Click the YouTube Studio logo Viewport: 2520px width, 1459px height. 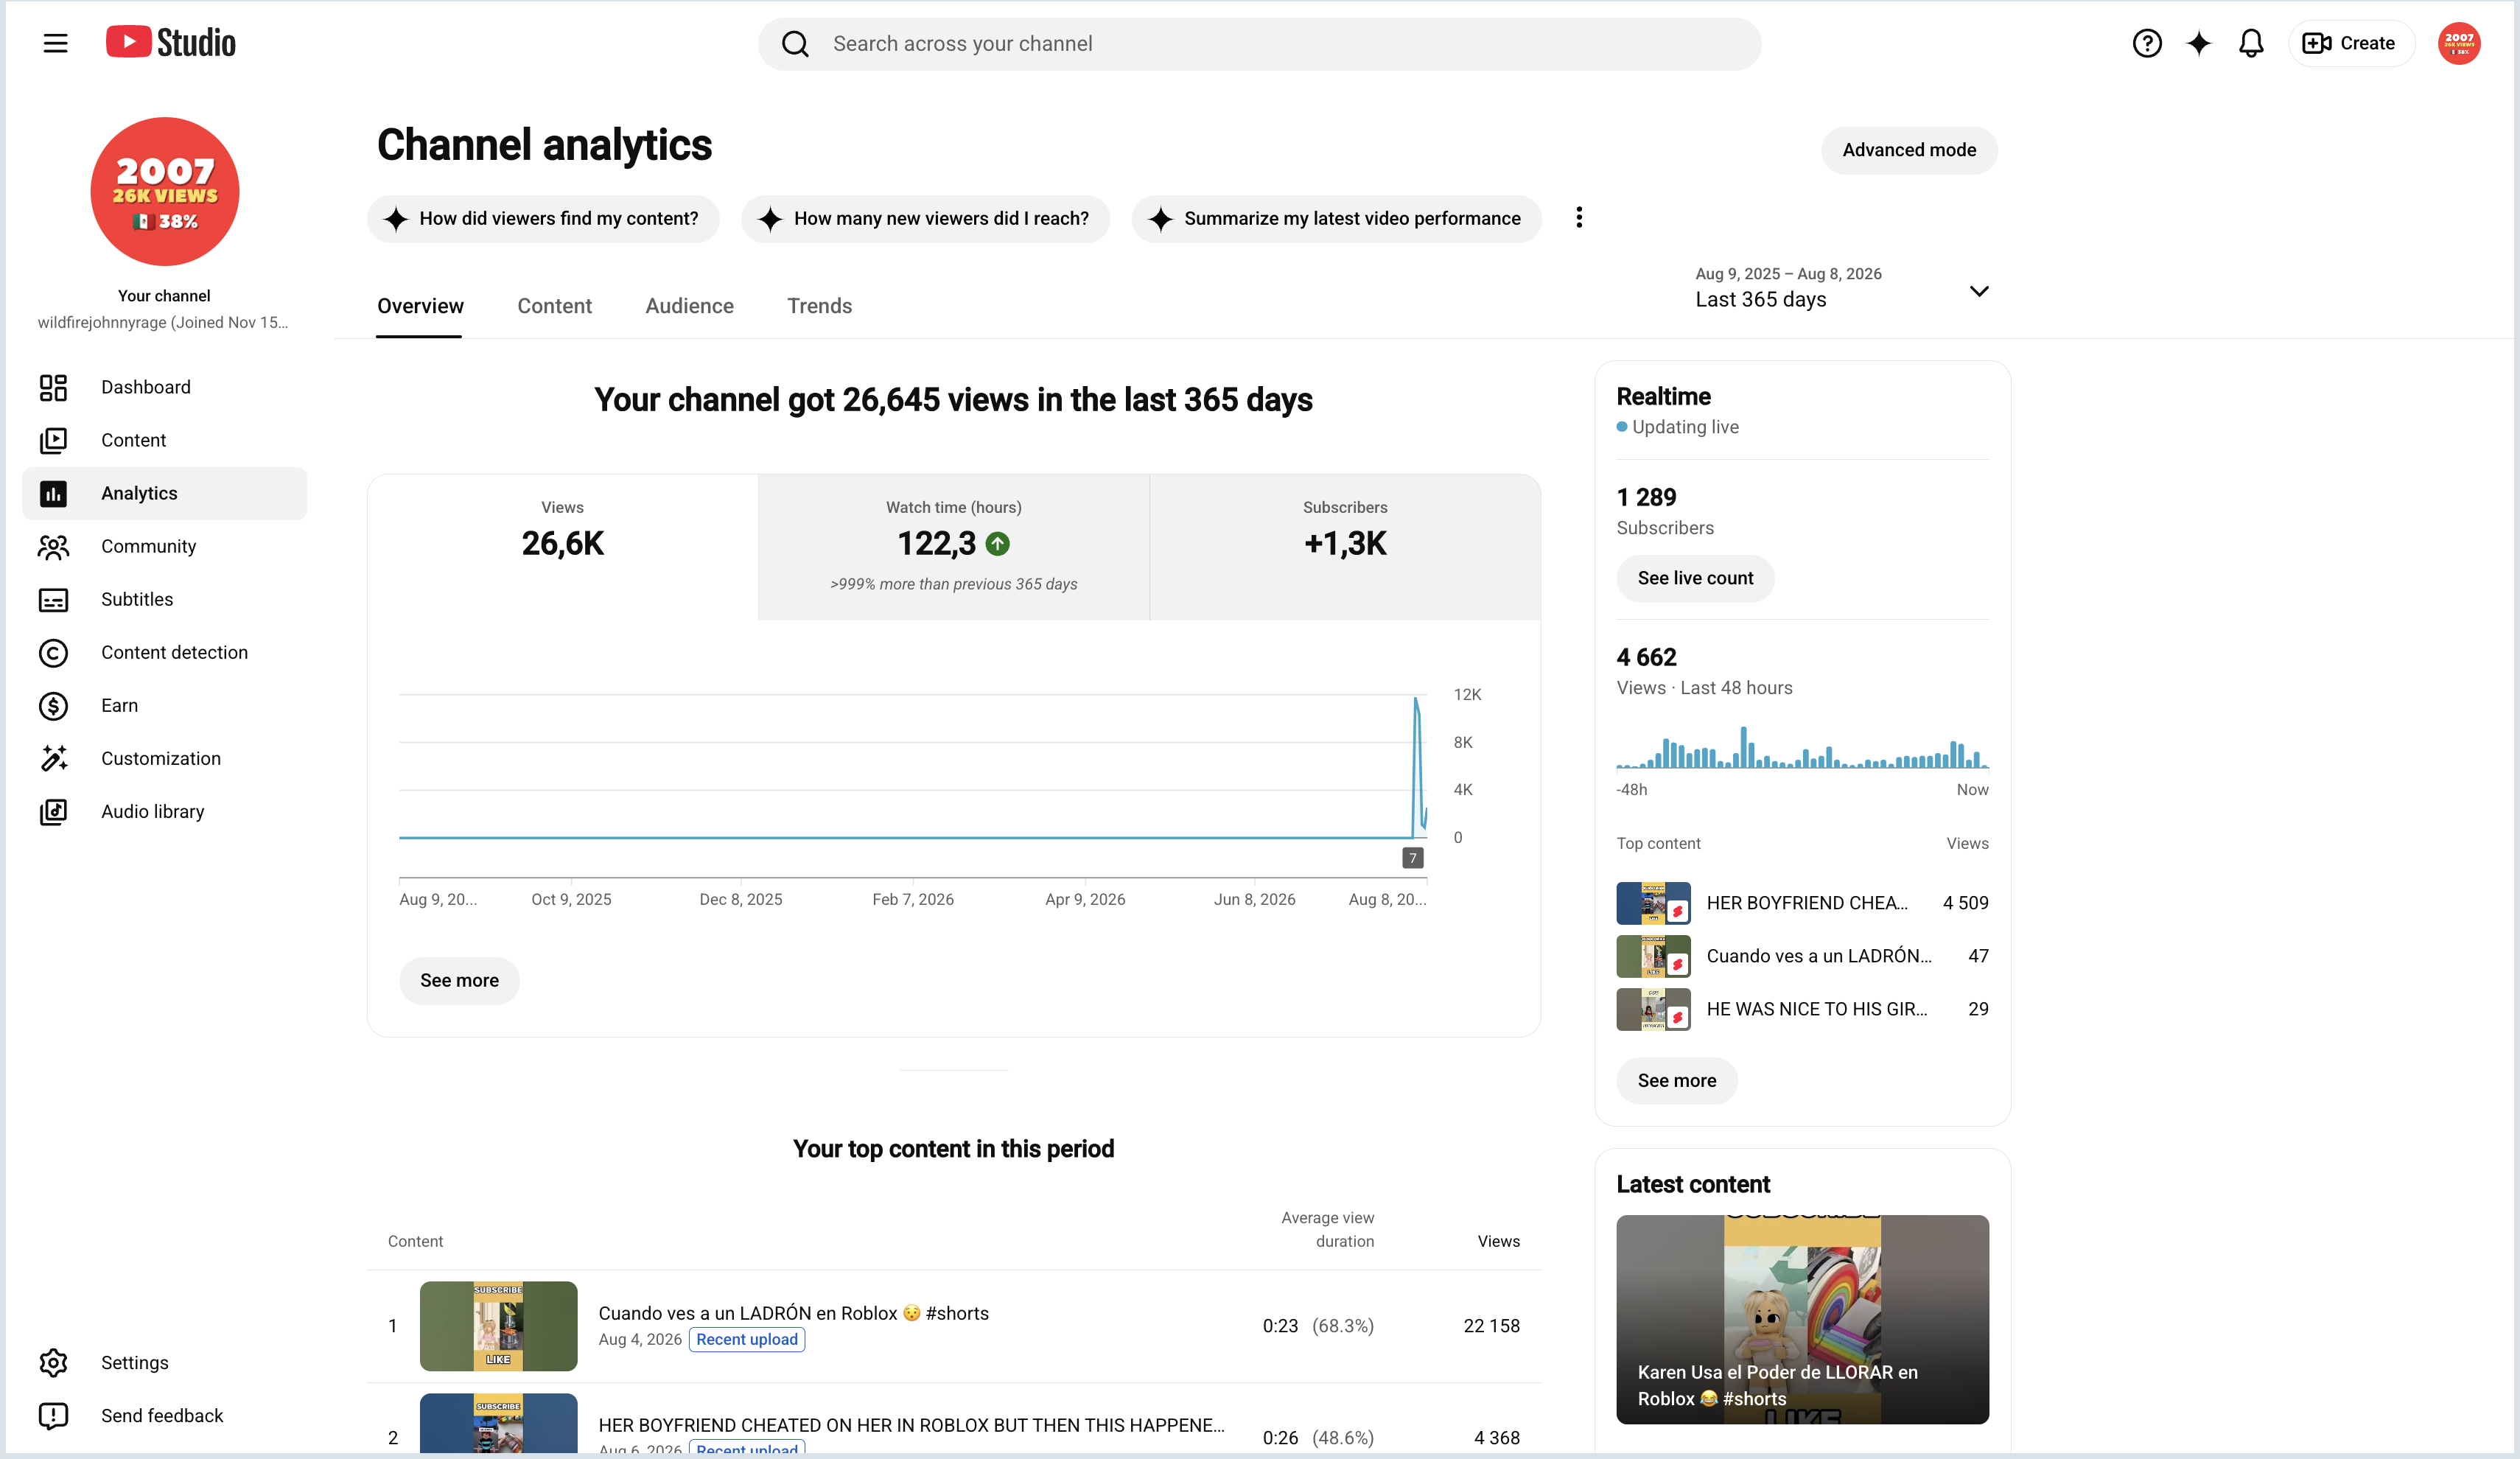pyautogui.click(x=171, y=42)
